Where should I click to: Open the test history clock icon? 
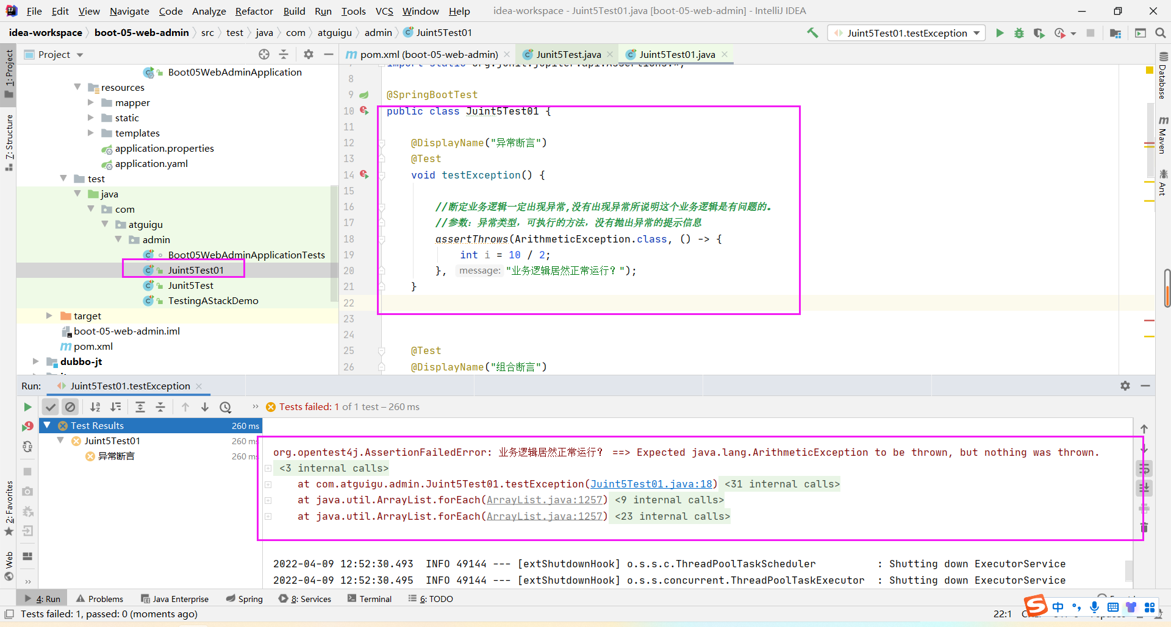pos(226,407)
